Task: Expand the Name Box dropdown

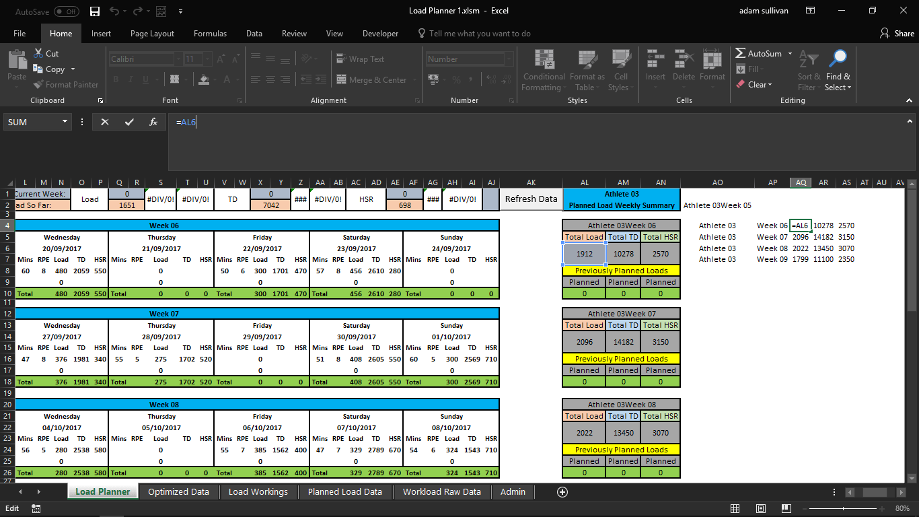Action: click(x=65, y=122)
